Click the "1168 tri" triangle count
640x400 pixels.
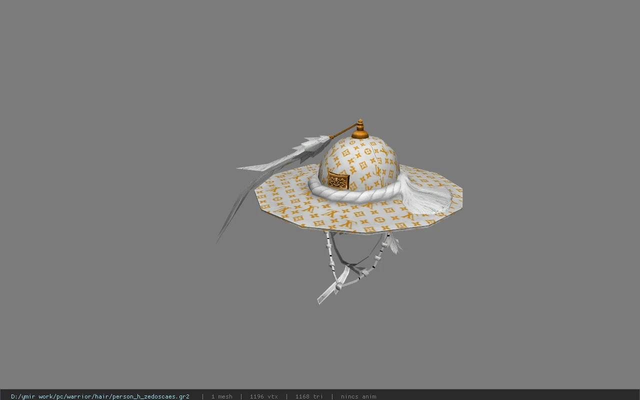pos(309,396)
